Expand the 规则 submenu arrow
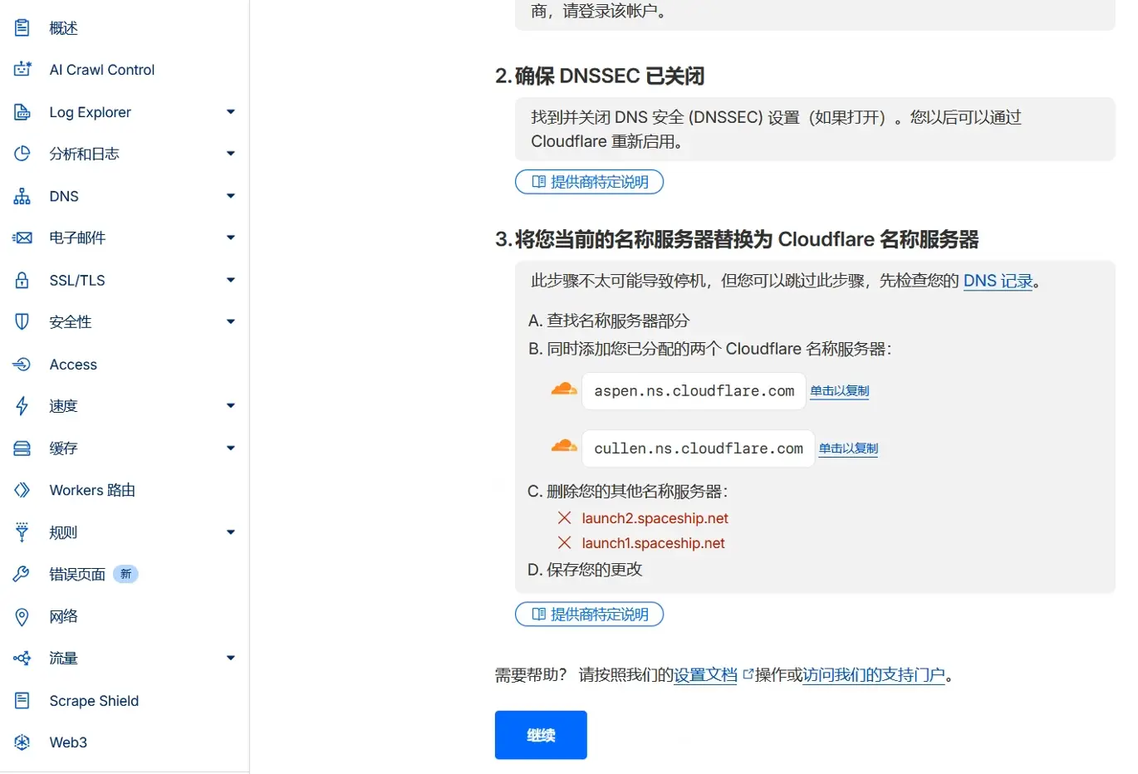Viewport: 1138px width, 774px height. 231,532
